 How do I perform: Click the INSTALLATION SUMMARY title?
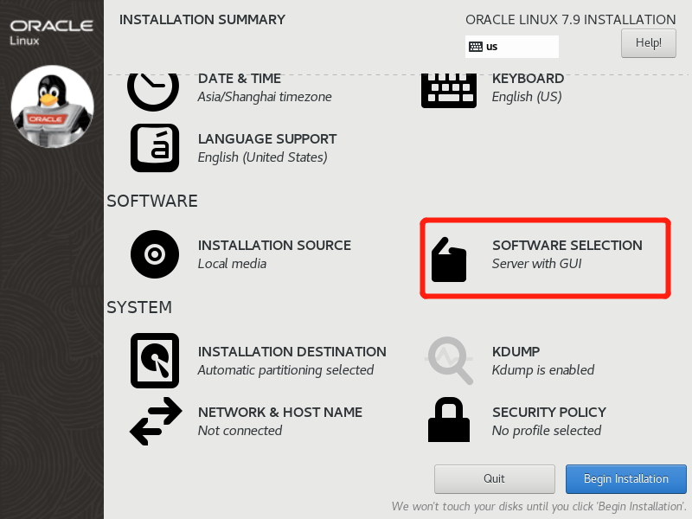pyautogui.click(x=202, y=20)
